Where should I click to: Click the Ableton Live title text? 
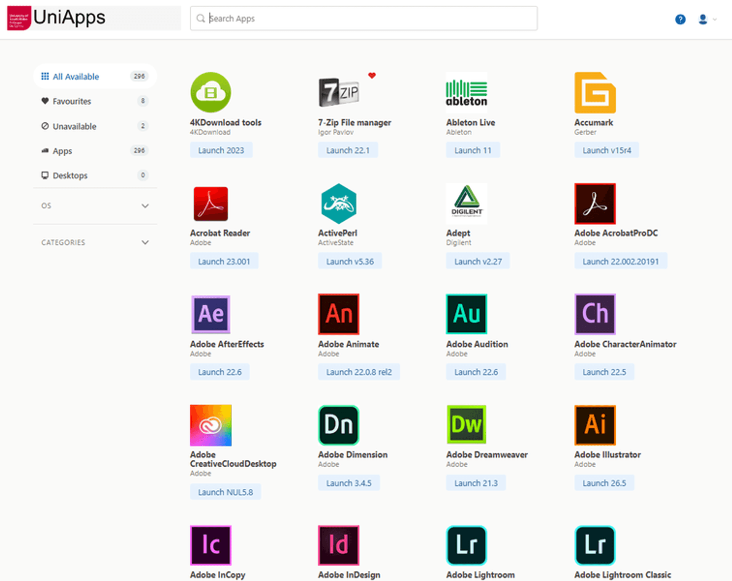(x=470, y=122)
